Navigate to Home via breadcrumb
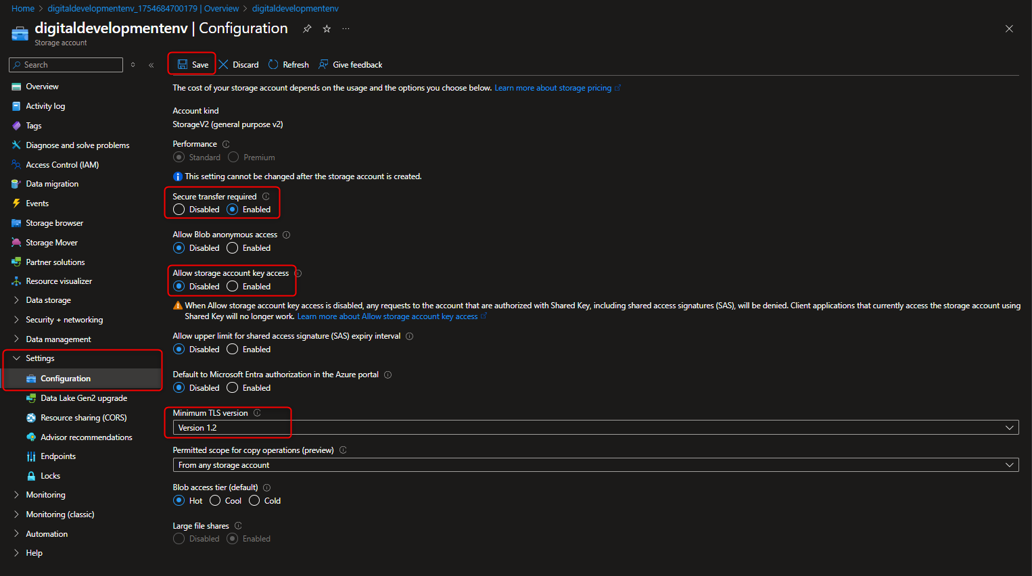This screenshot has height=576, width=1032. click(22, 8)
